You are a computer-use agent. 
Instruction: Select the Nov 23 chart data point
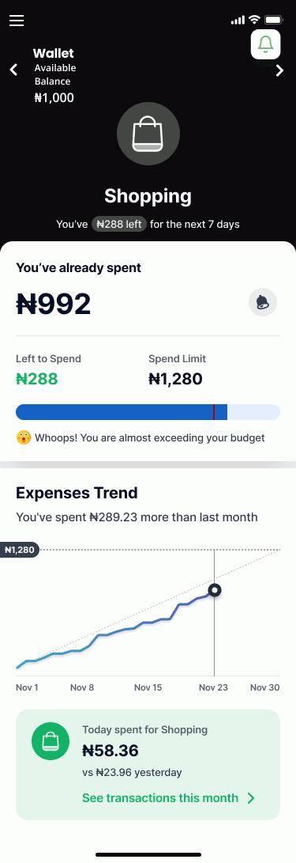click(215, 591)
